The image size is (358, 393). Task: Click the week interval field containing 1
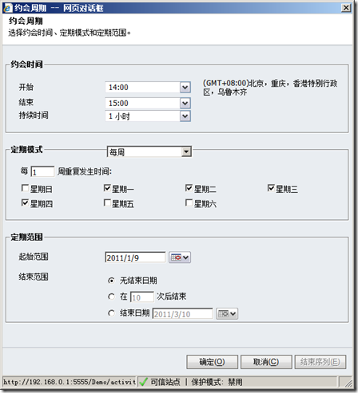(x=42, y=171)
